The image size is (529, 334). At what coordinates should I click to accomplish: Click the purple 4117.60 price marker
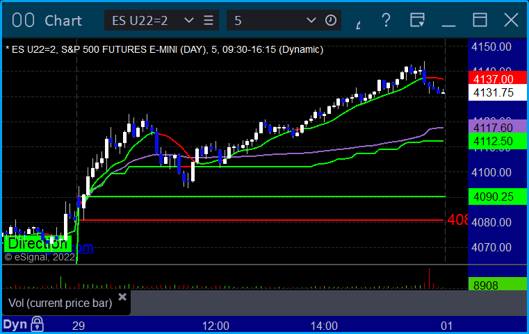tap(497, 127)
